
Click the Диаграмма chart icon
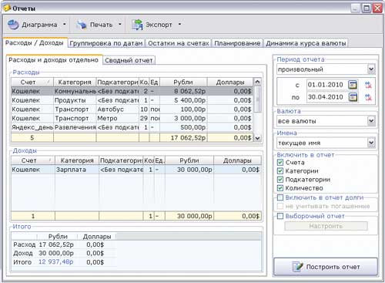(13, 25)
